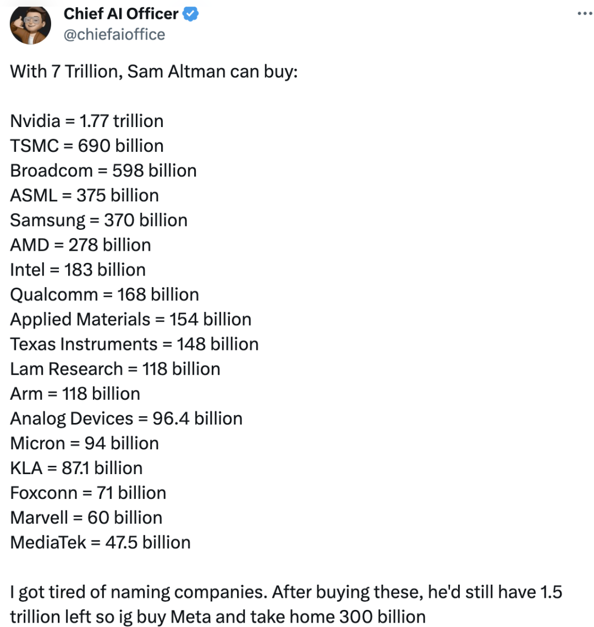The width and height of the screenshot is (594, 627).
Task: Click the ASML = 375 billion line
Action: (x=84, y=195)
